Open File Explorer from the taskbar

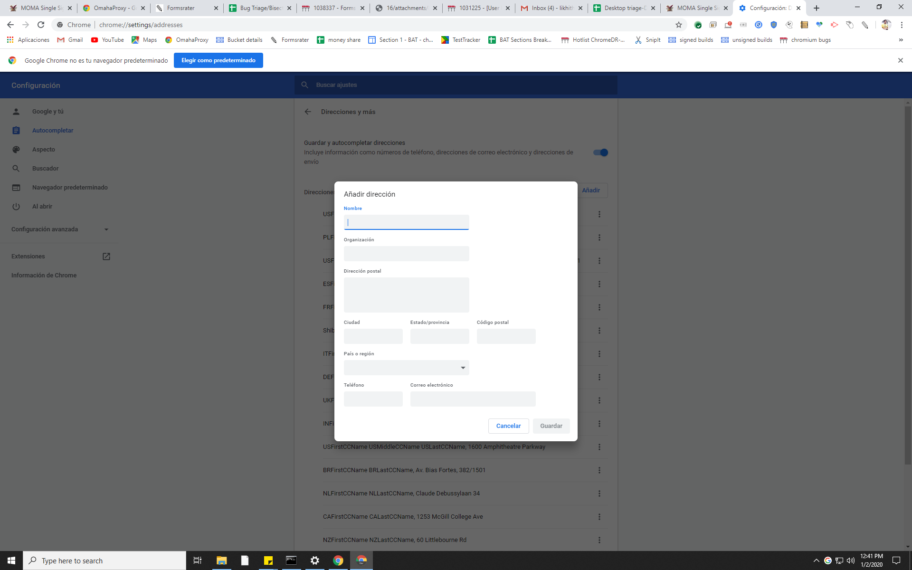pos(221,560)
